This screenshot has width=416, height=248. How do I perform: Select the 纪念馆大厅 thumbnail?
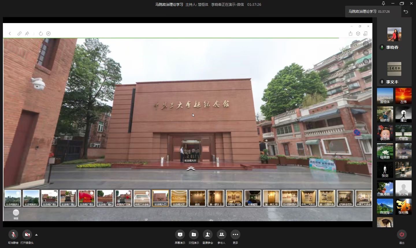click(179, 198)
